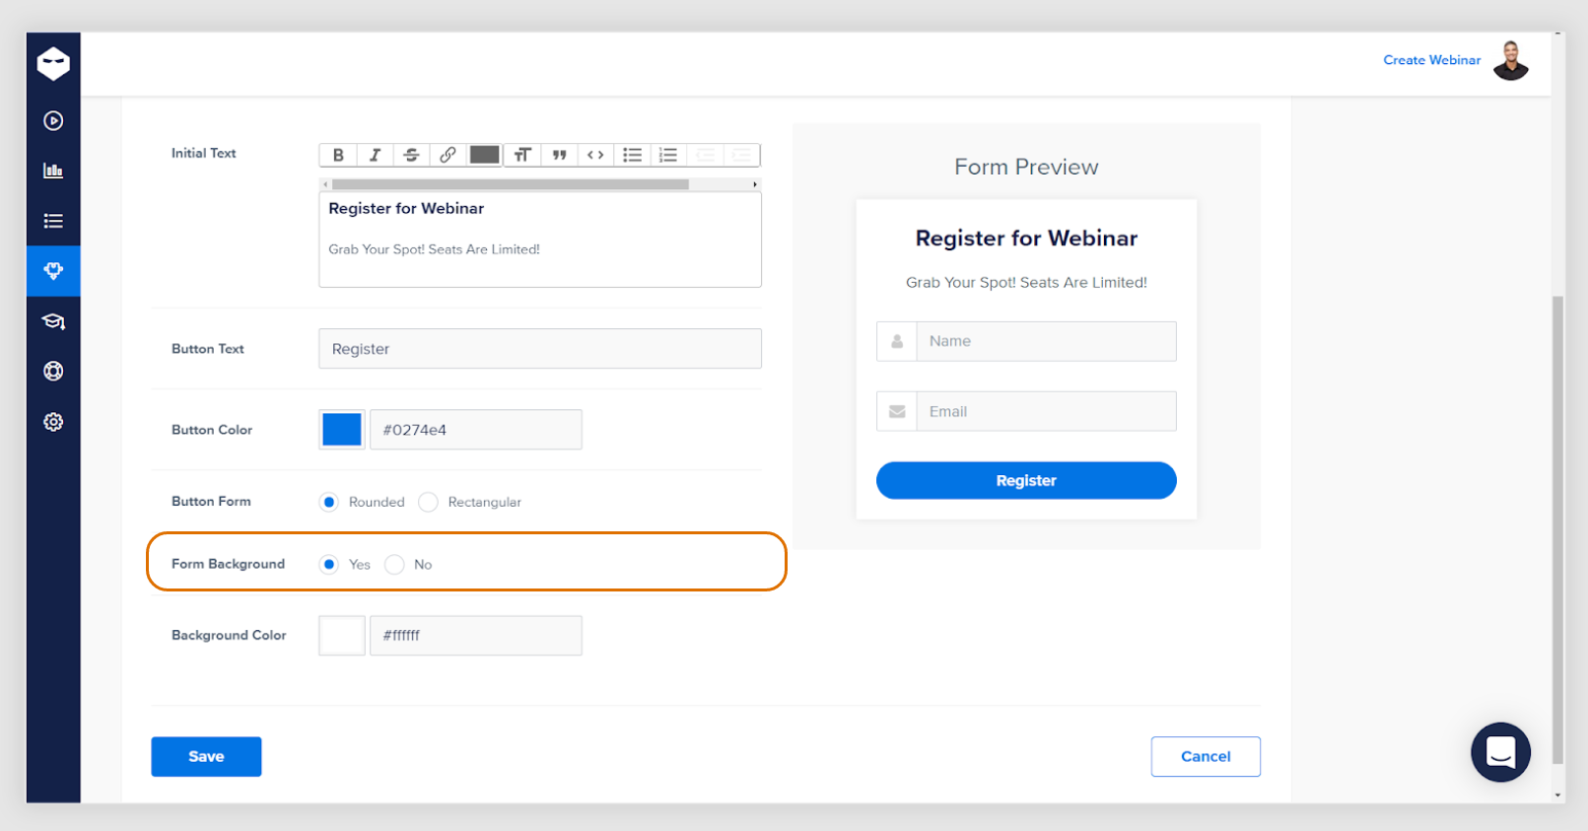
Task: Insert a link using the chain icon
Action: click(x=448, y=155)
